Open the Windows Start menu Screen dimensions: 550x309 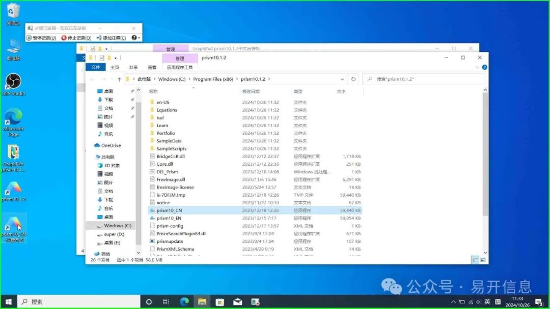pyautogui.click(x=9, y=302)
